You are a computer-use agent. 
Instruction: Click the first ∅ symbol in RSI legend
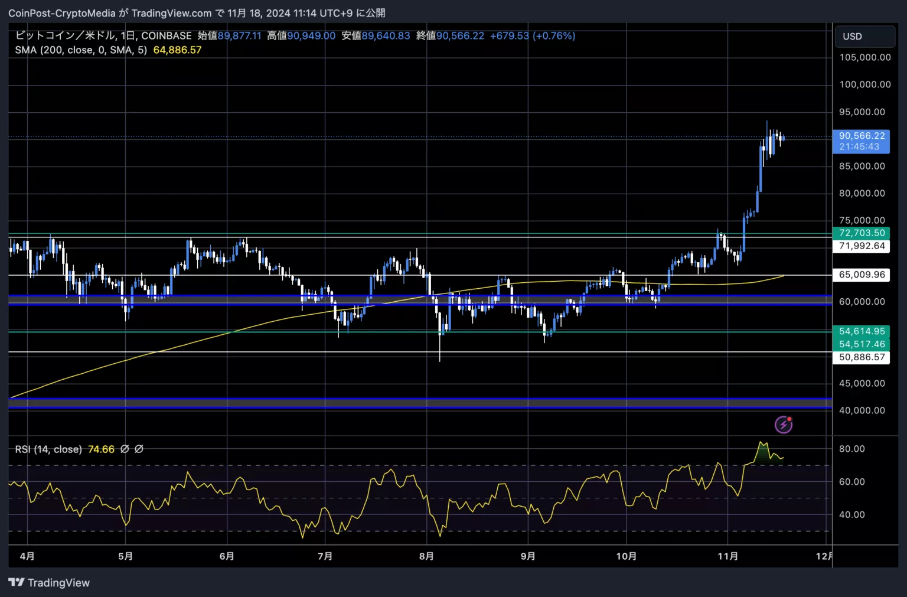[125, 449]
